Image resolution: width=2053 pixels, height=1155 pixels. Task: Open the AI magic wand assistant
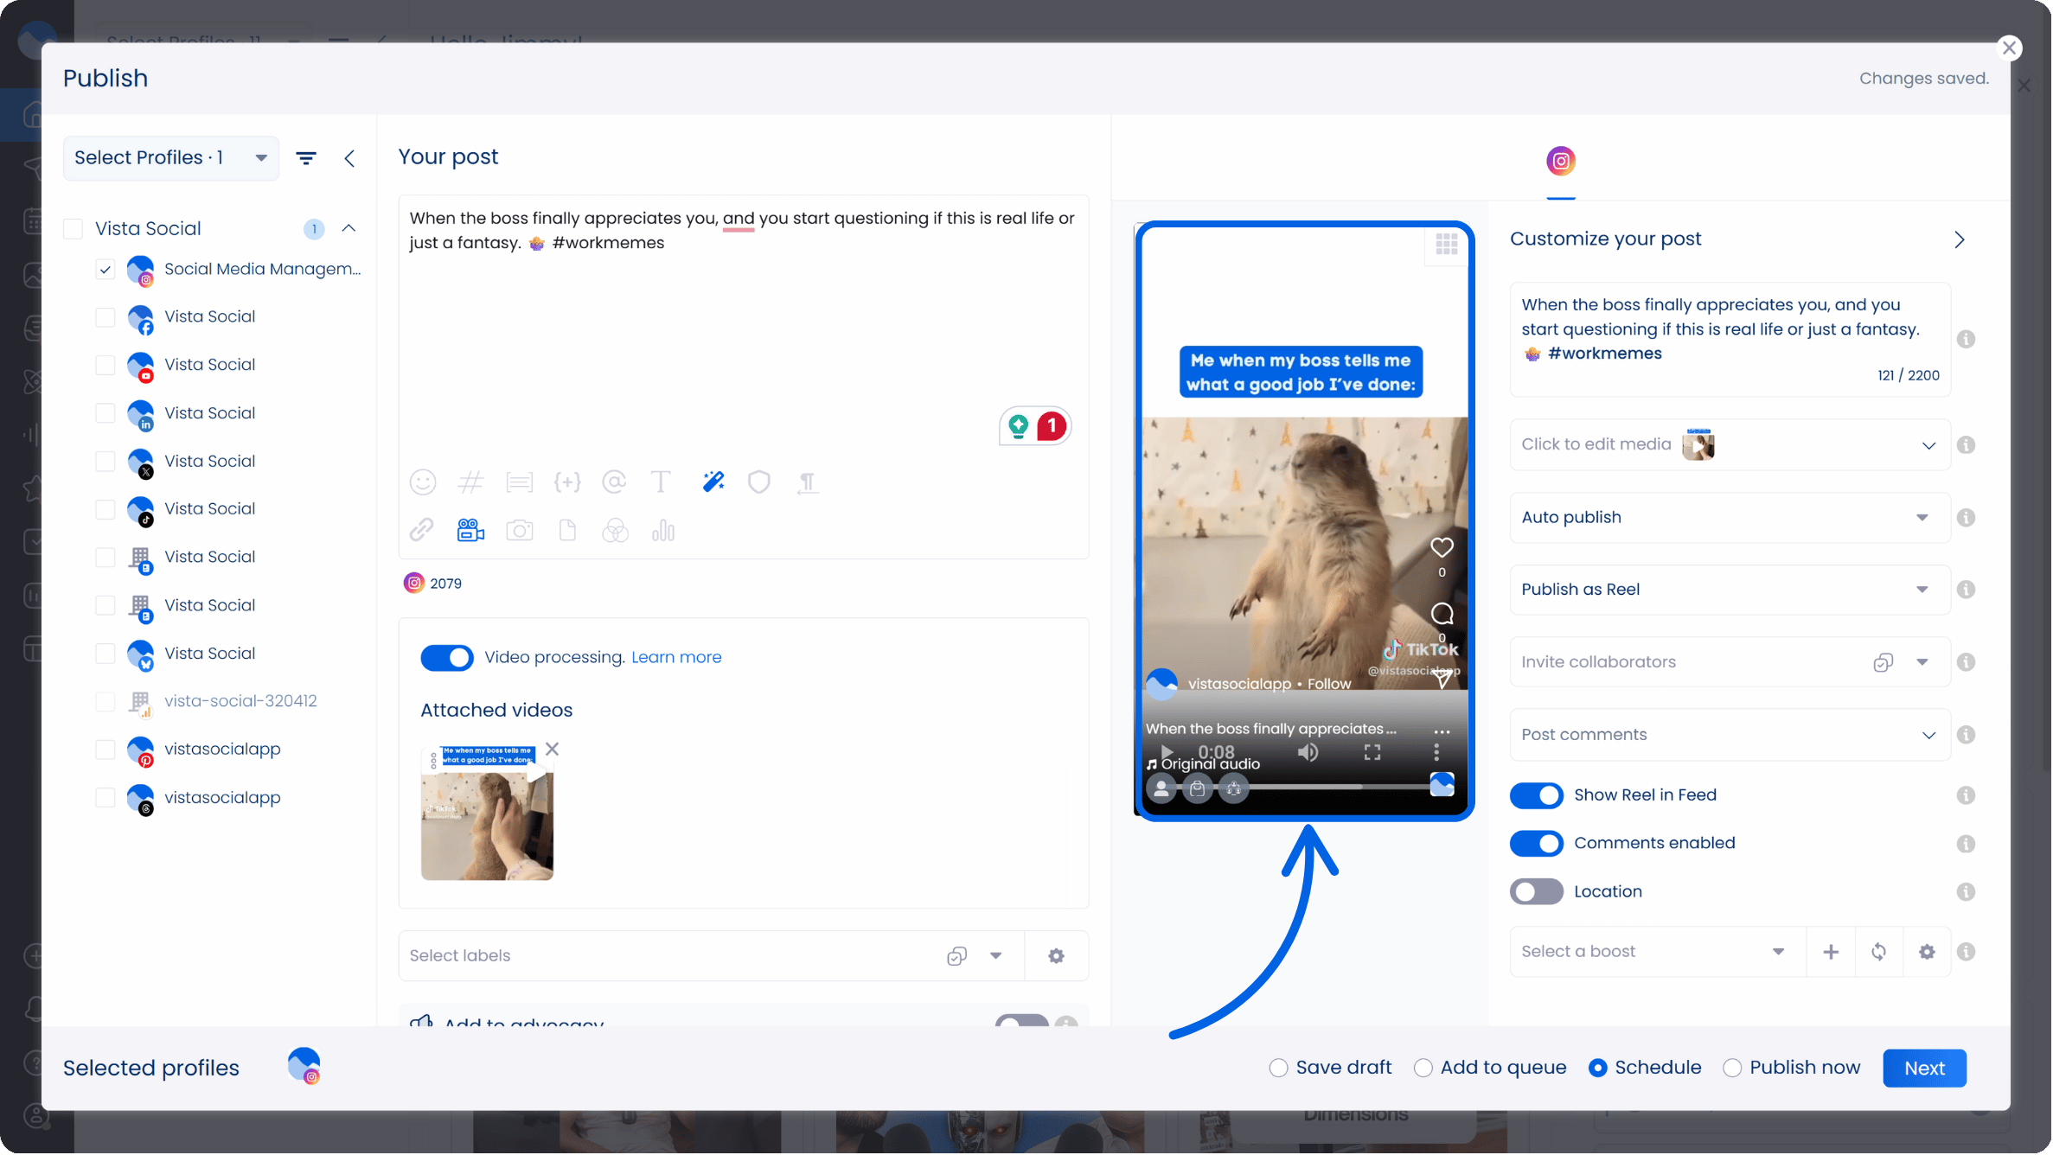(713, 482)
